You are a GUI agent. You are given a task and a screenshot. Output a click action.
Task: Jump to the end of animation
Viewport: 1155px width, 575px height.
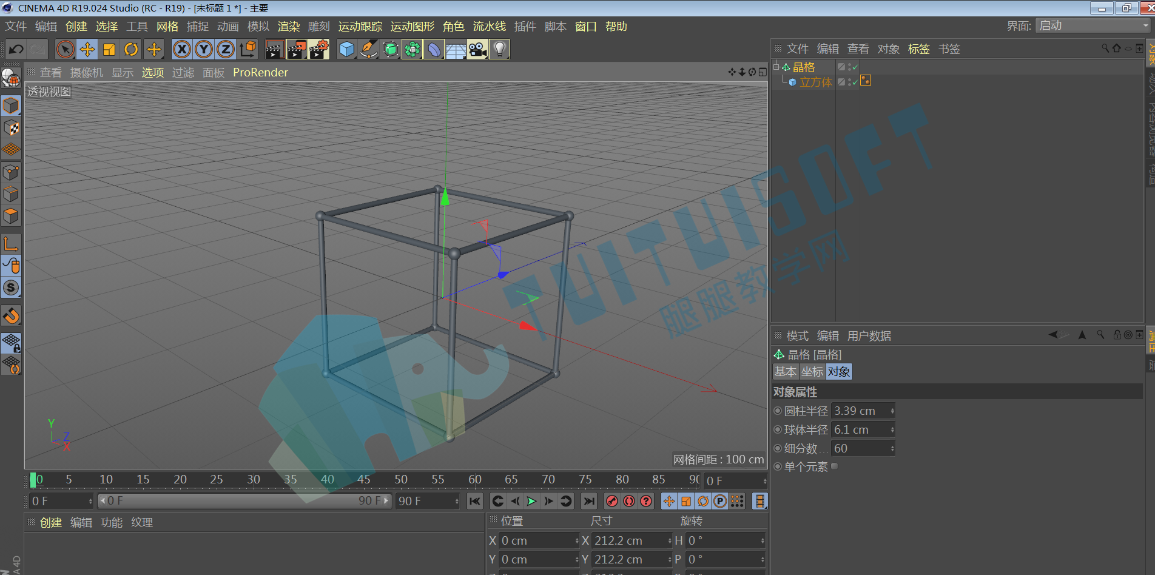pos(588,501)
